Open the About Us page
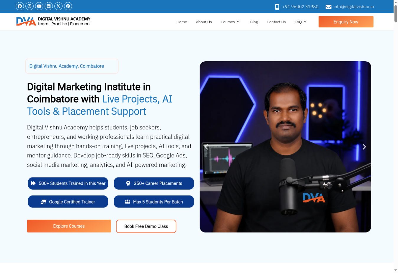Viewport: 398px width, 273px height. [x=204, y=22]
